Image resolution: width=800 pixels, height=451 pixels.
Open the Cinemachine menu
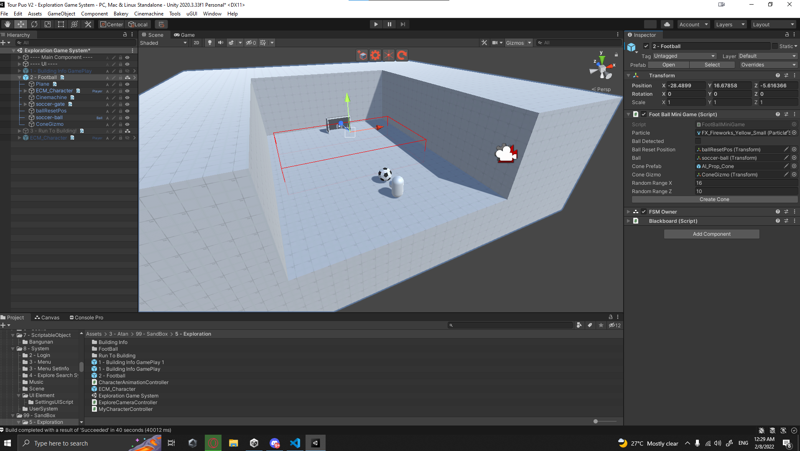(x=148, y=14)
